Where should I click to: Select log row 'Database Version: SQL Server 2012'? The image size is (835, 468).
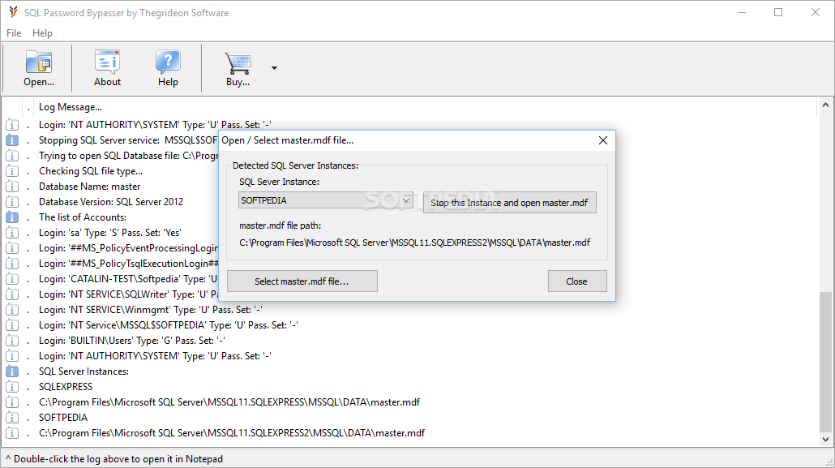pos(111,202)
